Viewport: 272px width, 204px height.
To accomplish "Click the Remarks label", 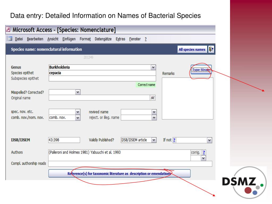I will tap(168, 73).
